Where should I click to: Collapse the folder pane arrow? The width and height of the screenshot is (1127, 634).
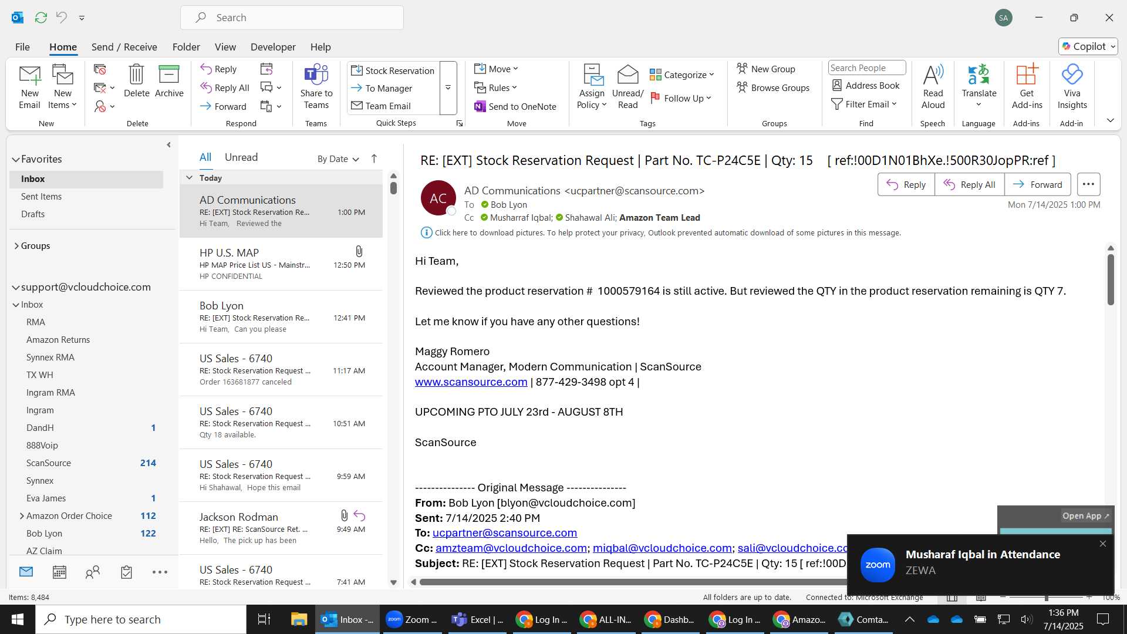coord(168,144)
